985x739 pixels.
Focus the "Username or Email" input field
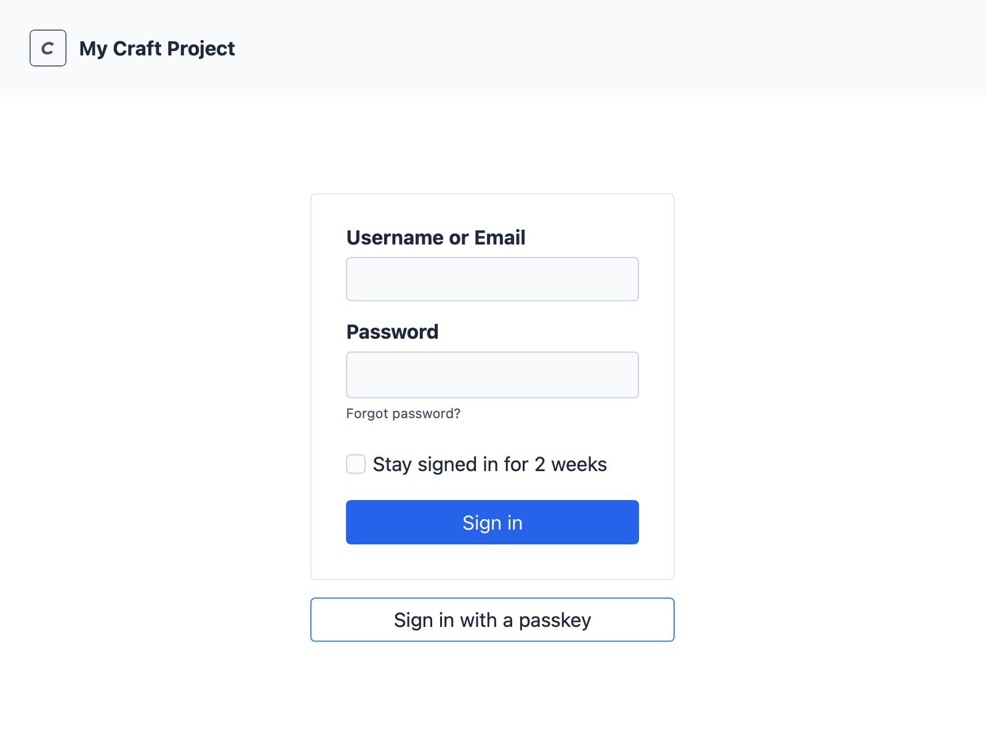[x=492, y=278]
